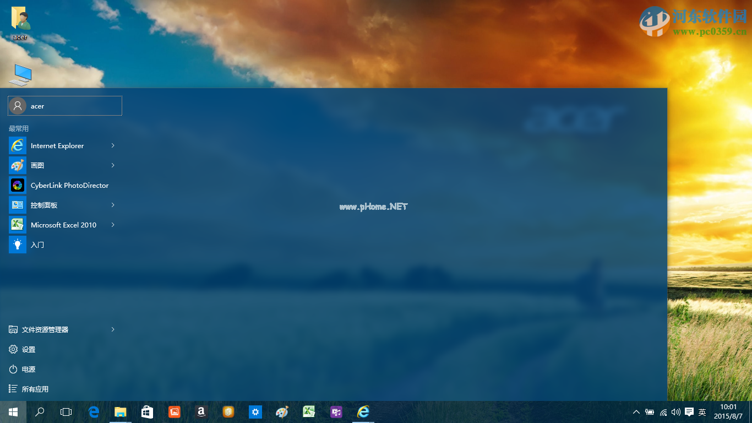Open the orange photo app on taskbar
Screen dimensions: 752x423
point(174,412)
